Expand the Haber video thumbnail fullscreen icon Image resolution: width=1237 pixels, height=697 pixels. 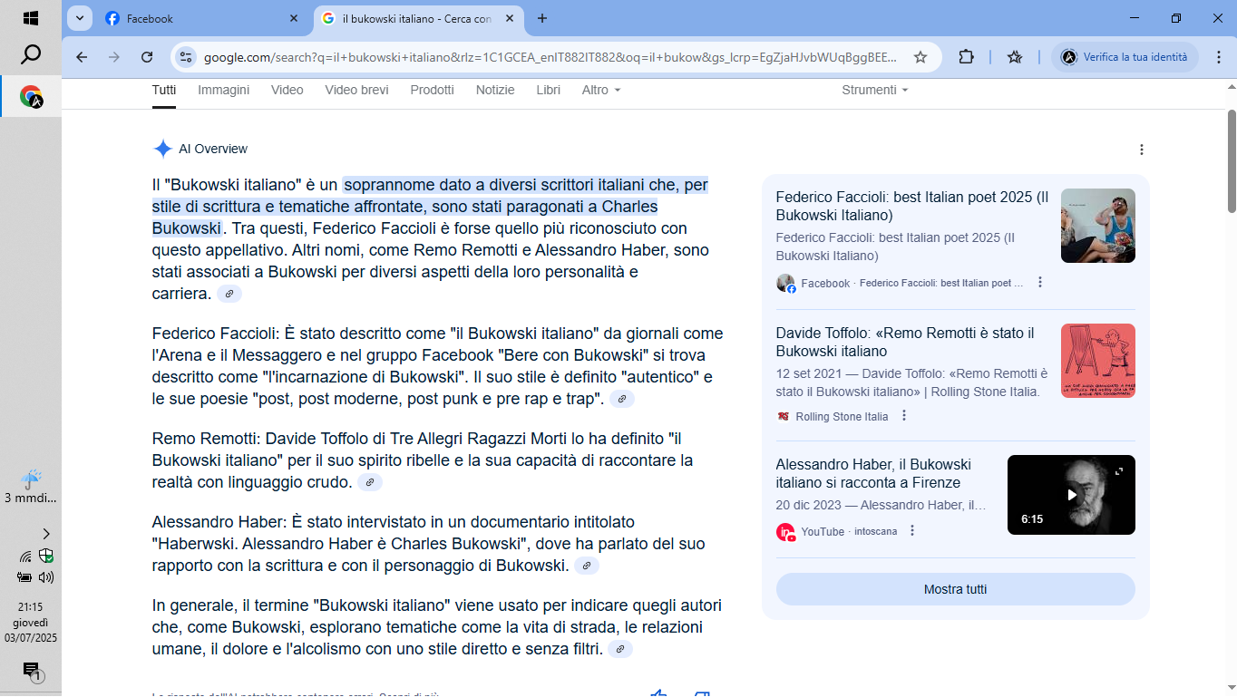[1119, 471]
